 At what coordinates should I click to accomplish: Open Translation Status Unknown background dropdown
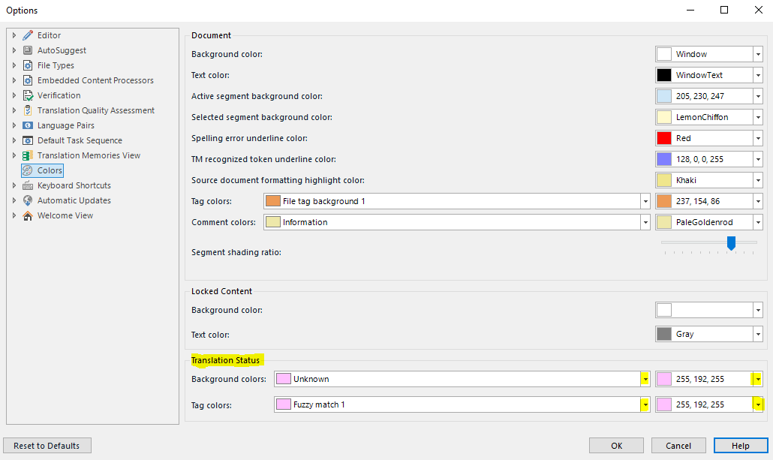645,379
